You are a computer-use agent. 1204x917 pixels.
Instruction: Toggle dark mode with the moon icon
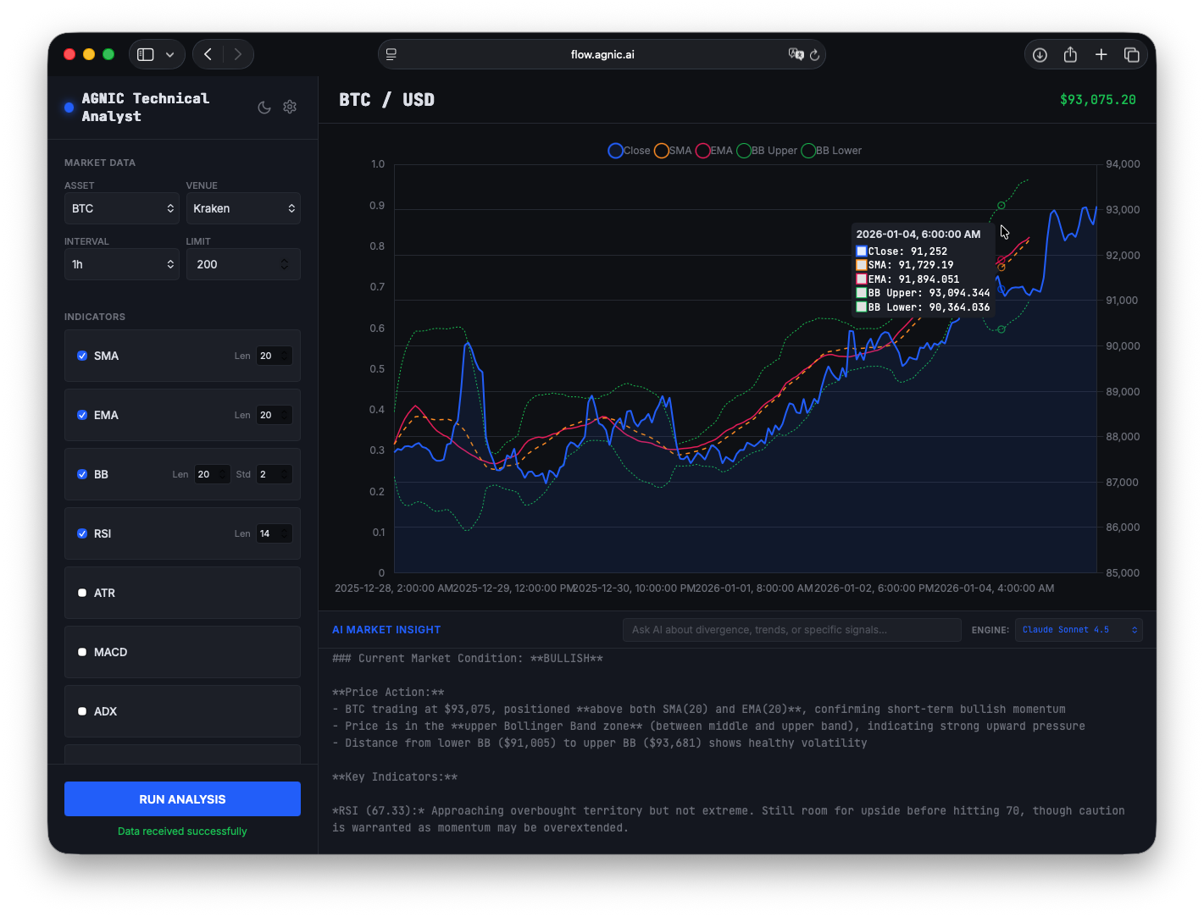(x=264, y=107)
